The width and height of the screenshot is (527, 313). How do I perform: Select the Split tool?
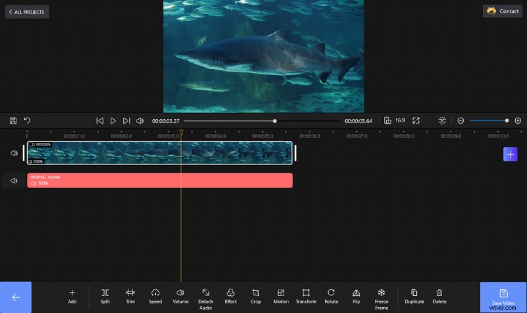tap(105, 296)
